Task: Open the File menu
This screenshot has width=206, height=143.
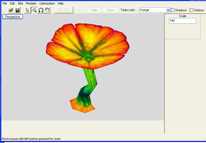Action: (x=5, y=3)
